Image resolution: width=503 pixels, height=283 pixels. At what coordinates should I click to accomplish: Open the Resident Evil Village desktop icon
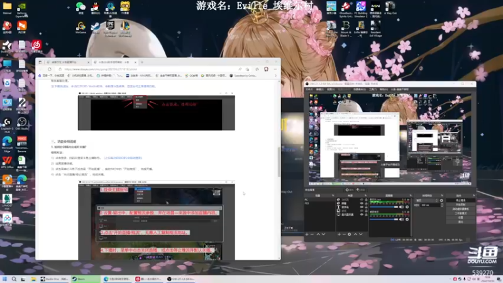click(x=375, y=29)
